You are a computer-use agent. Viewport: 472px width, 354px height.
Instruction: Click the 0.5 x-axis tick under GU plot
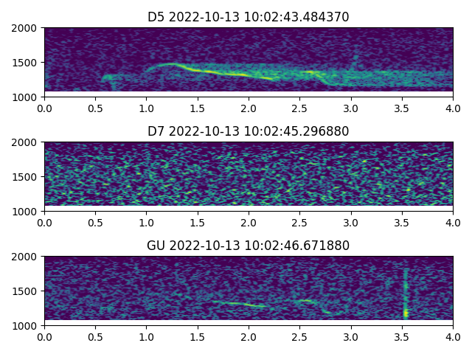click(95, 336)
